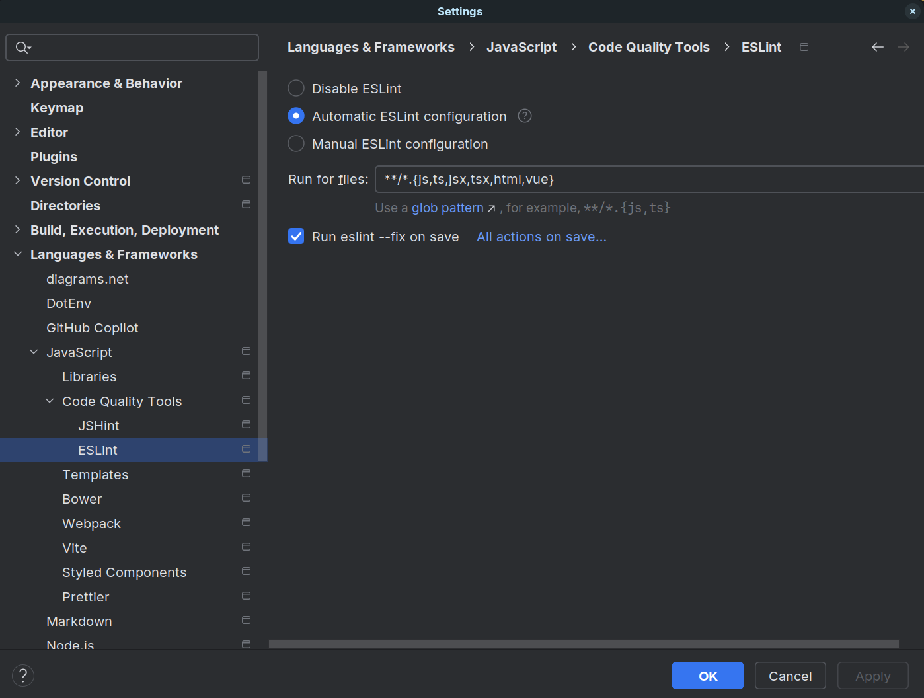
Task: Click the help question mark icon bottom left
Action: click(22, 675)
